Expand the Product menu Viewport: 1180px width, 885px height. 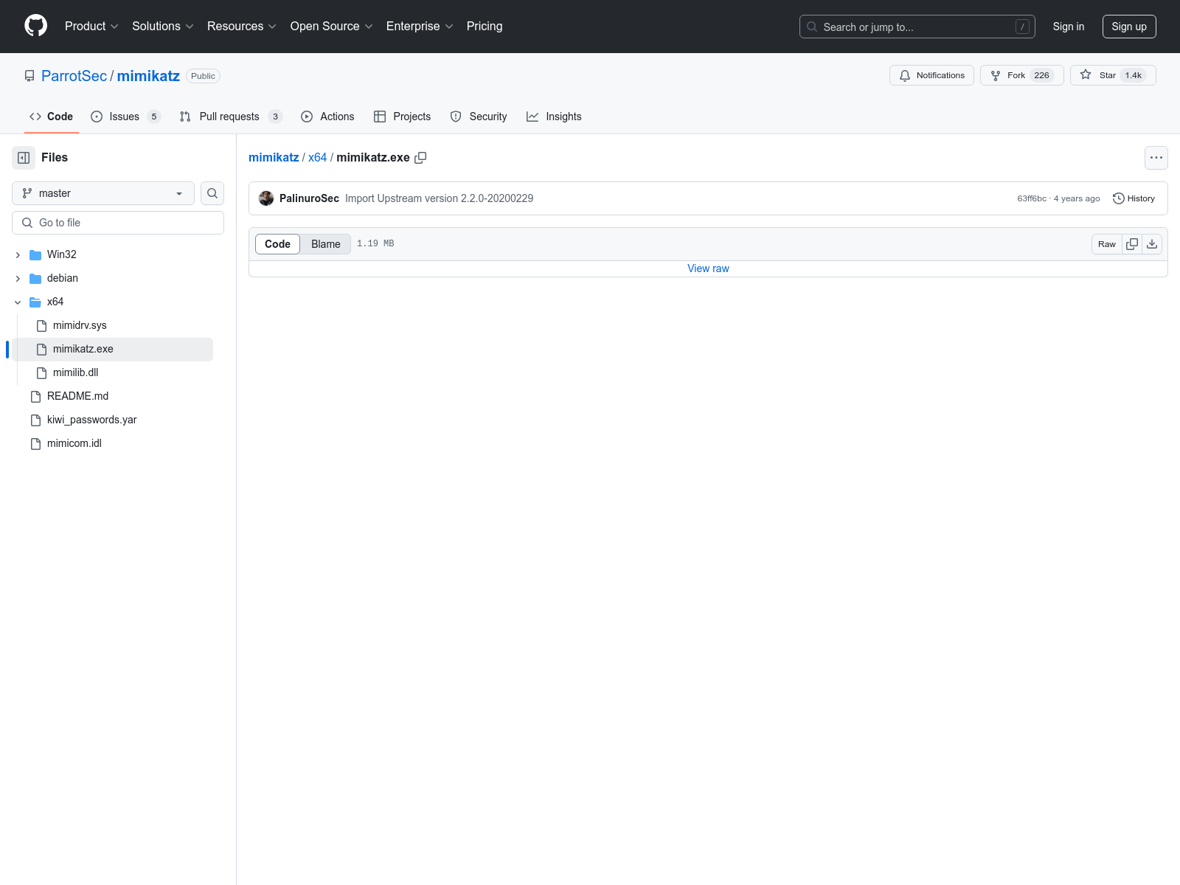point(91,26)
